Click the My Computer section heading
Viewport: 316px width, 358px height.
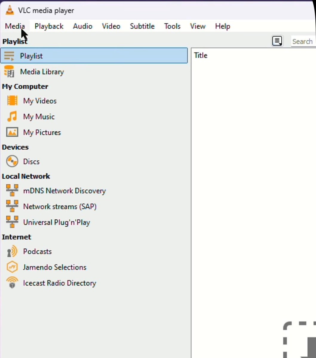coord(25,87)
